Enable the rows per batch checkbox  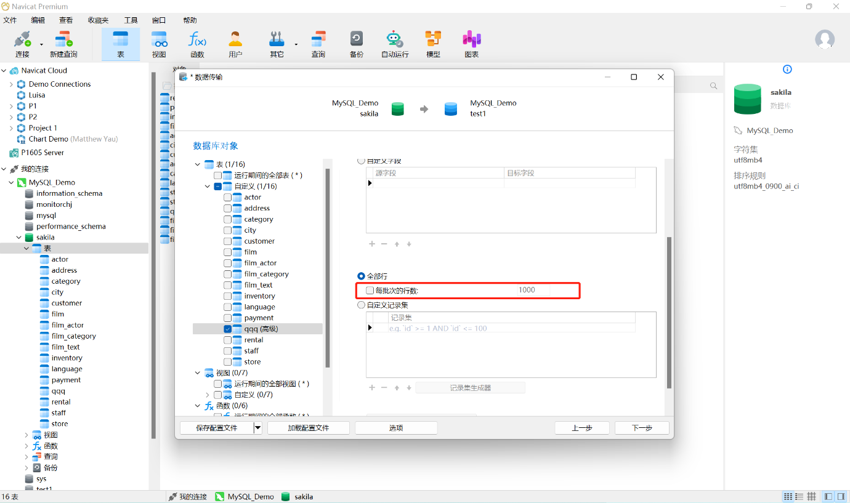pyautogui.click(x=370, y=290)
